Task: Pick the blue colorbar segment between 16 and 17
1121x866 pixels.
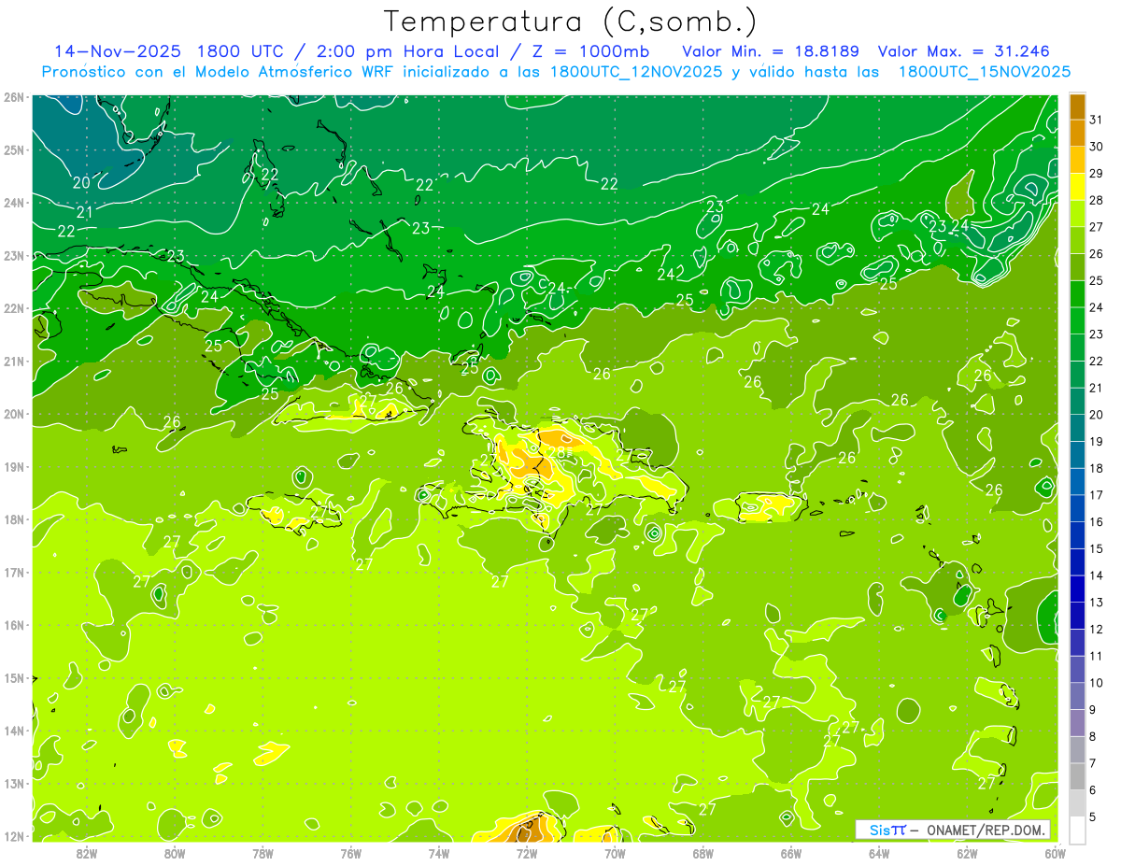Action: click(x=1078, y=508)
